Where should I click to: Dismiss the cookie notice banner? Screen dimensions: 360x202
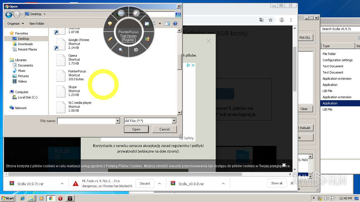(284, 165)
